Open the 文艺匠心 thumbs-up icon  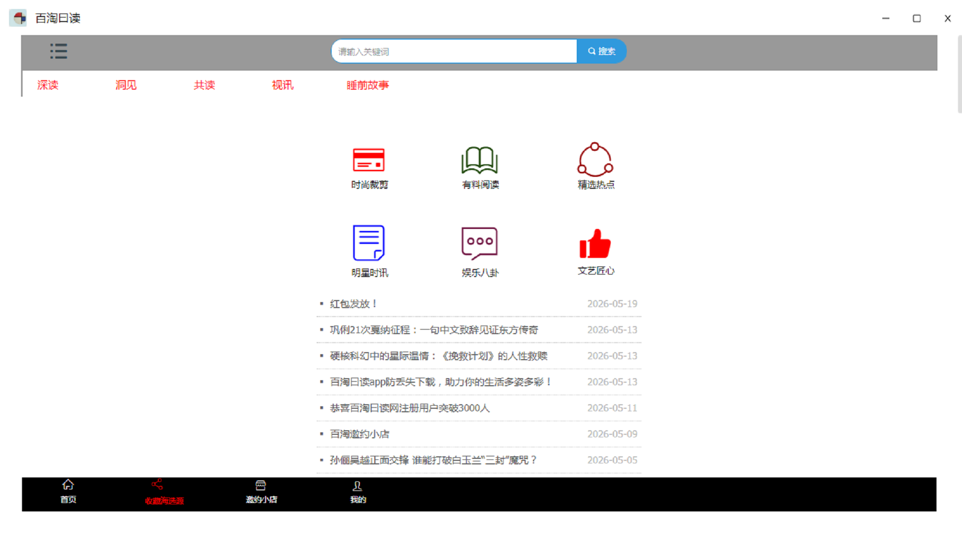tap(595, 243)
